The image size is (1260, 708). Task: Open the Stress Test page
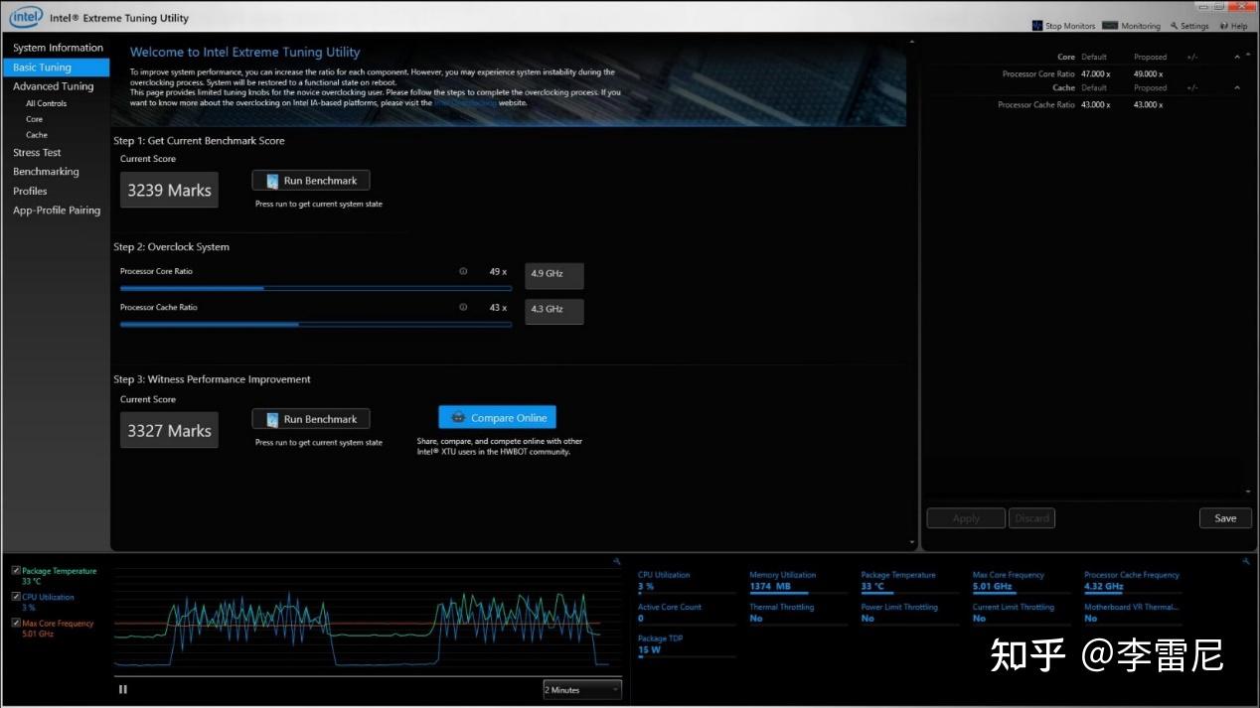point(37,153)
